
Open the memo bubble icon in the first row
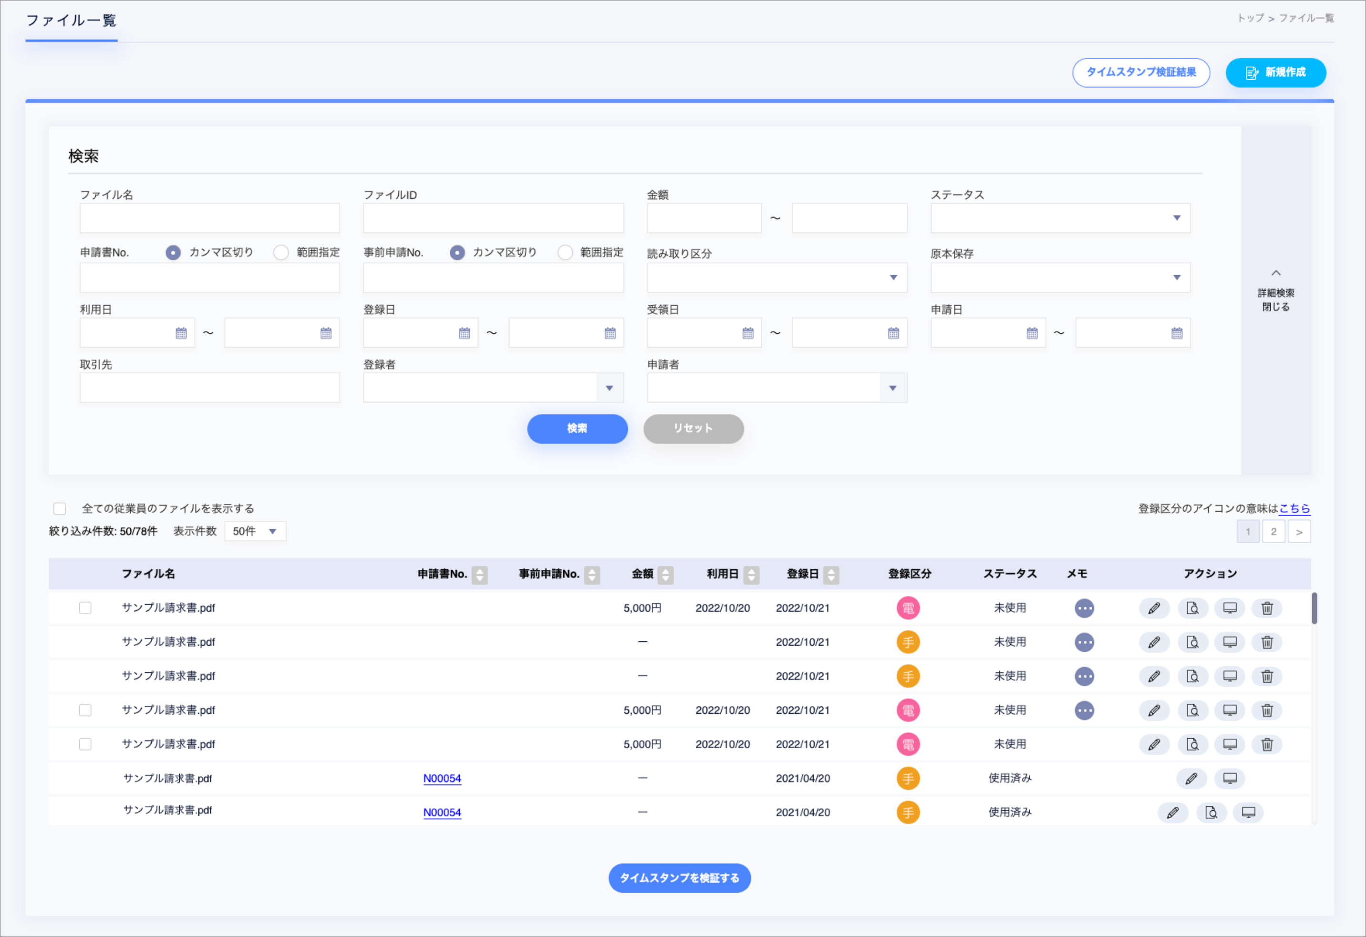pyautogui.click(x=1085, y=608)
